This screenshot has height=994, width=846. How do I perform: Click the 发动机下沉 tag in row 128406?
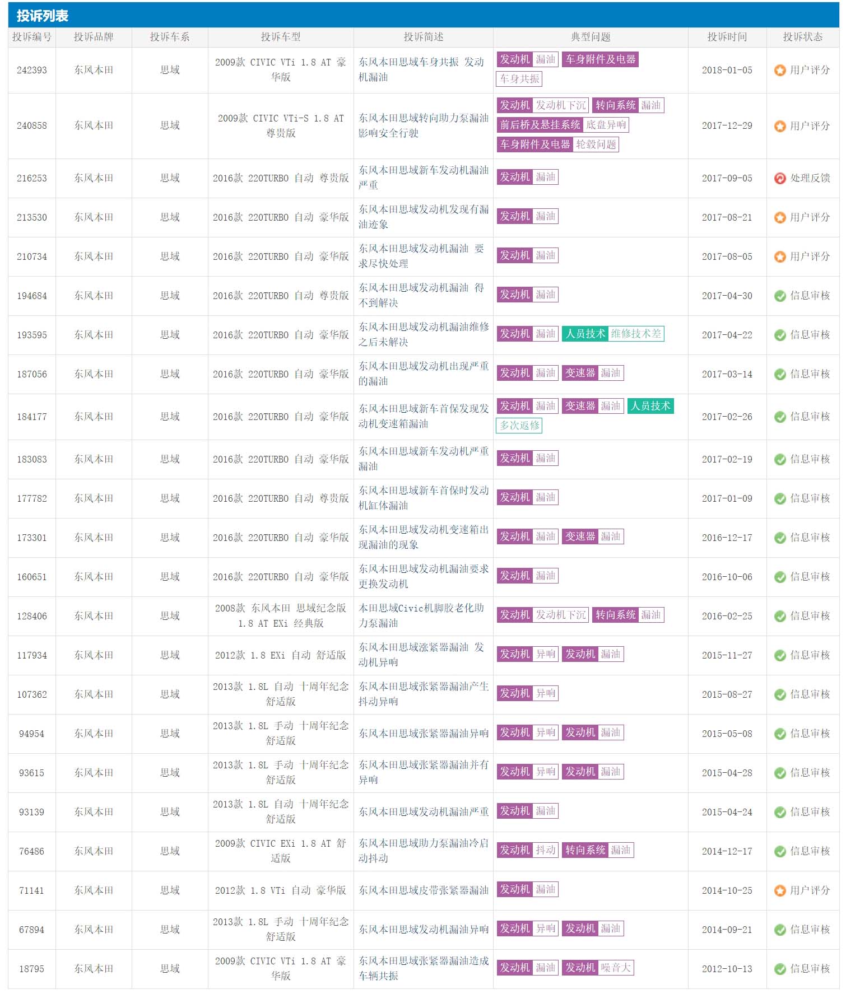(x=560, y=615)
